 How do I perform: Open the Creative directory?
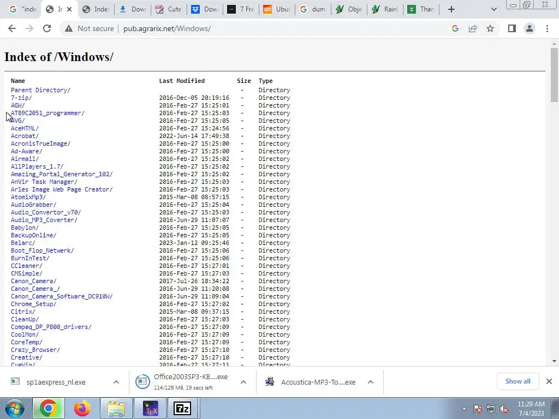pos(26,357)
